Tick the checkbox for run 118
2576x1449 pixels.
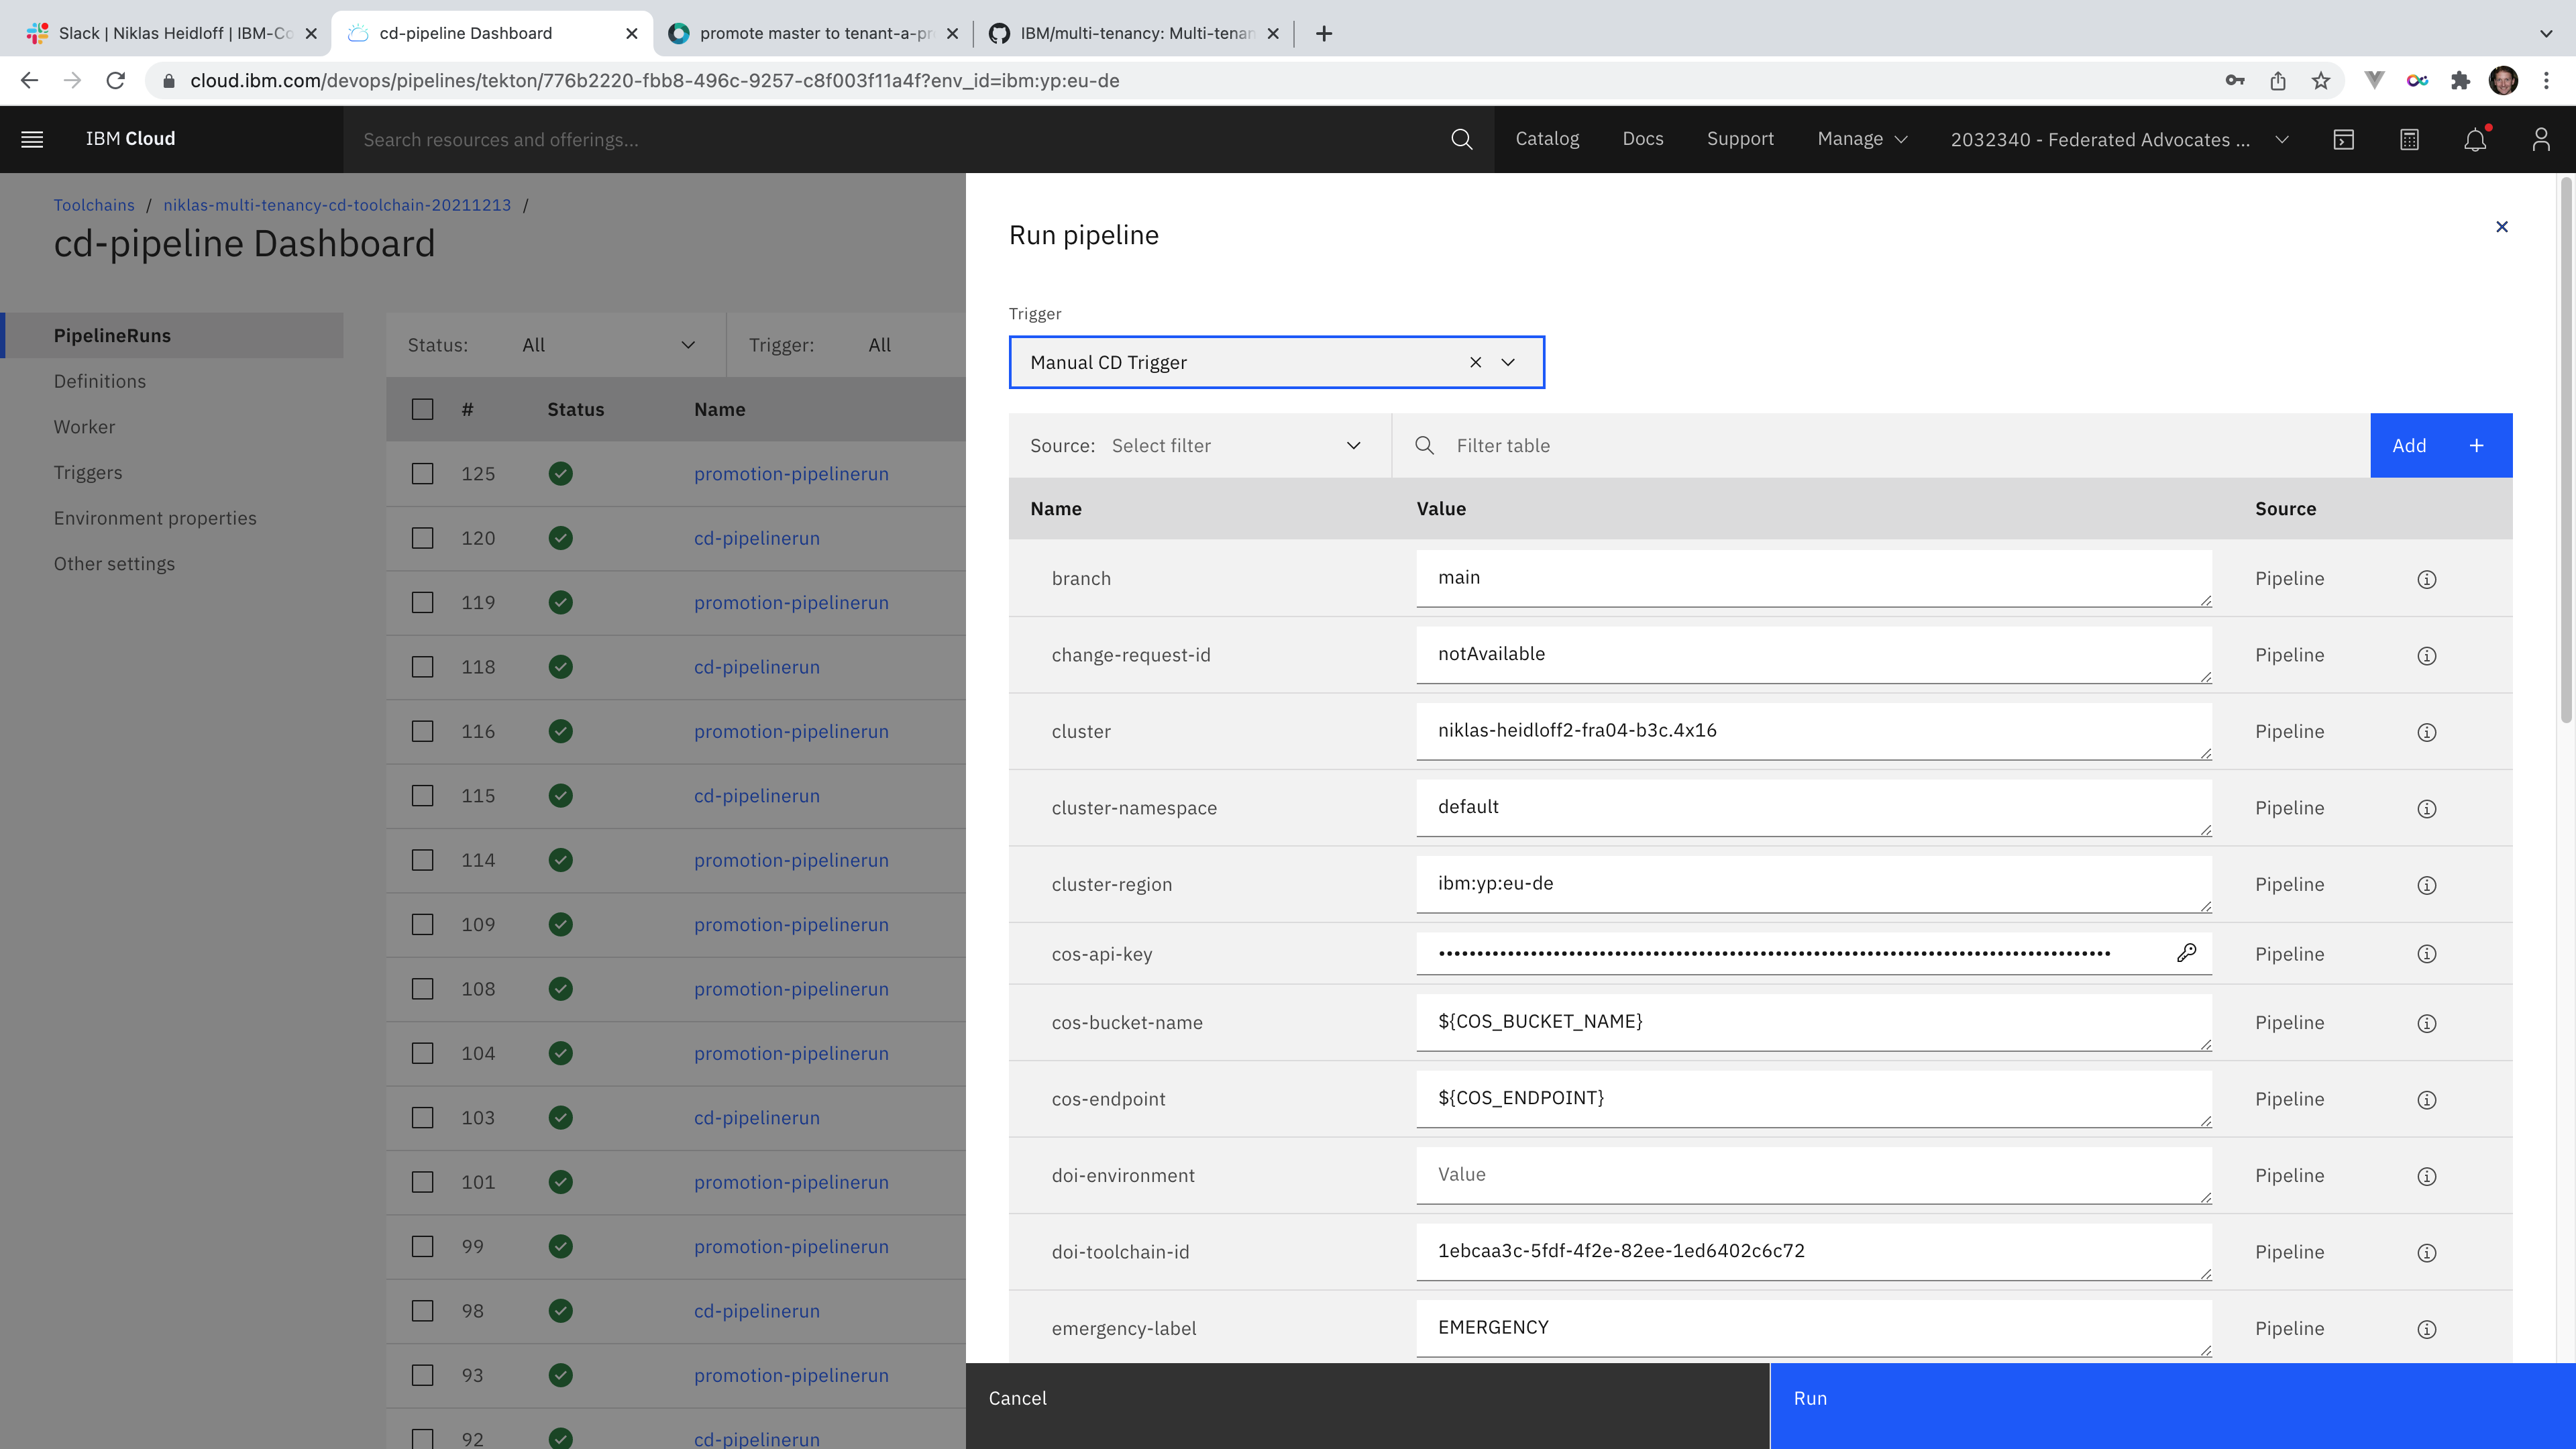click(x=422, y=667)
